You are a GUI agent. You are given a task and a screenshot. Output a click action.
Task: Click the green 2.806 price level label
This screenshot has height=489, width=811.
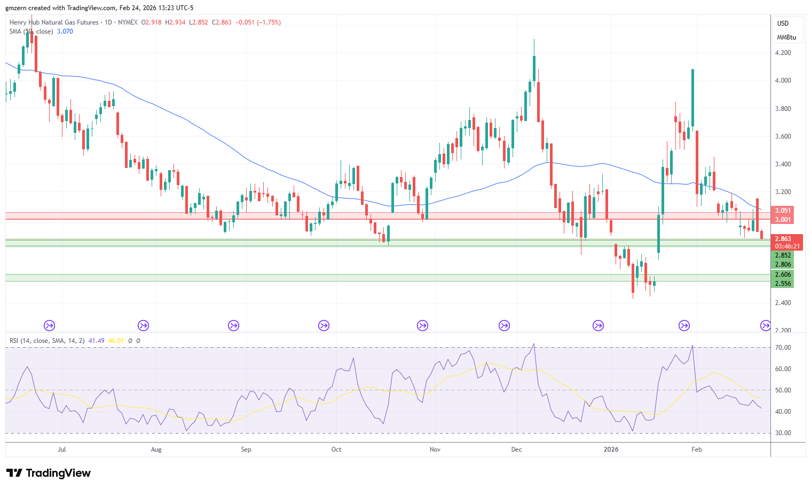pyautogui.click(x=783, y=264)
